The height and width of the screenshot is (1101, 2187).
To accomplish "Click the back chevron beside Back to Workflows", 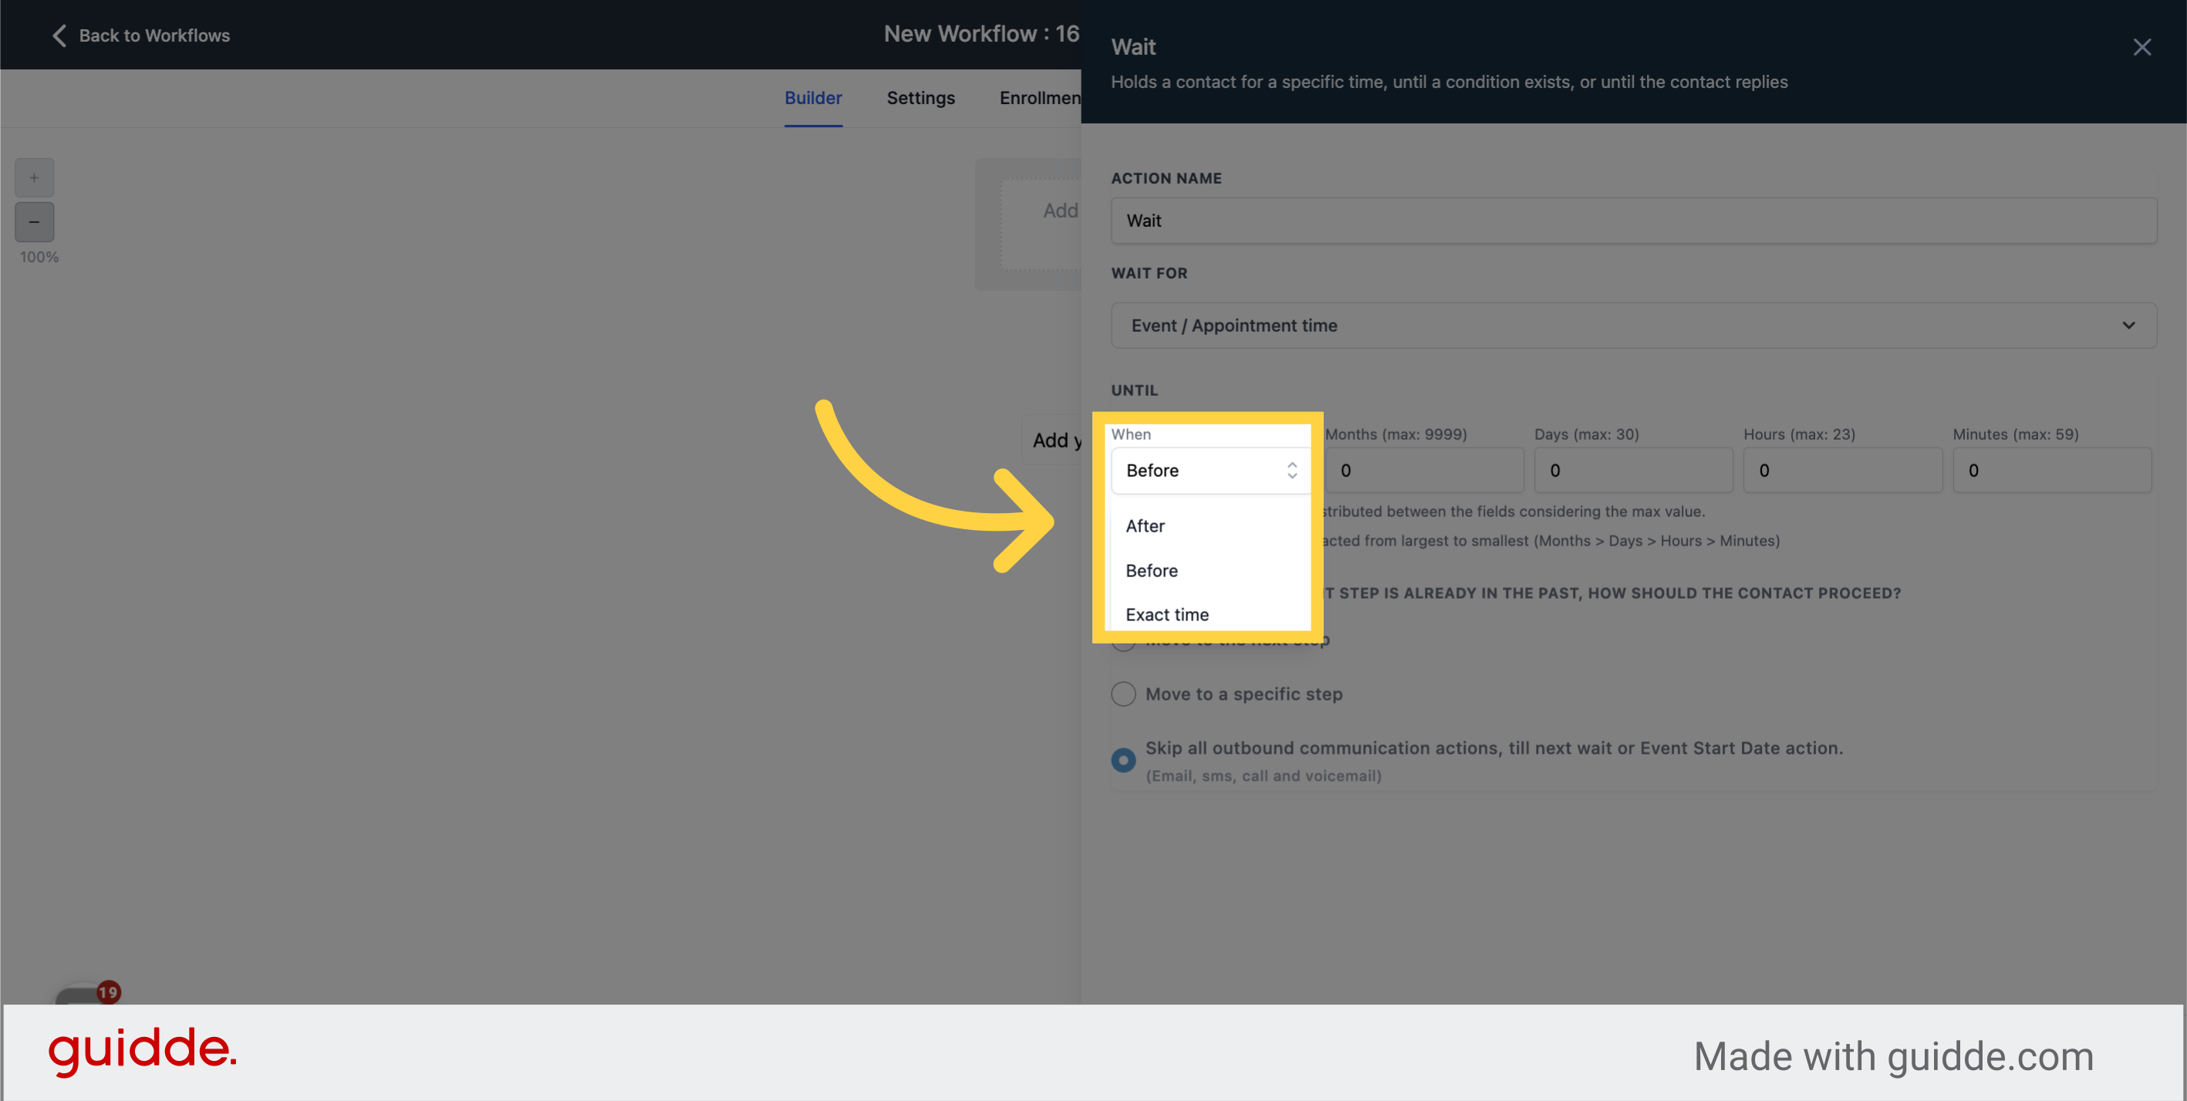I will [x=58, y=35].
